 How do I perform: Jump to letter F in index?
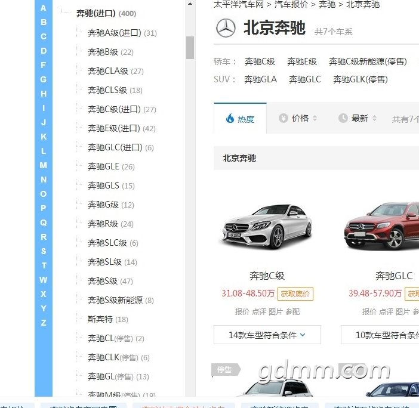coord(44,65)
